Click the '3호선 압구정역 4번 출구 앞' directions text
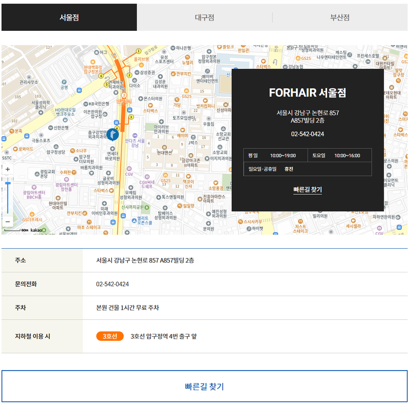This screenshot has height=404, width=411. click(163, 336)
